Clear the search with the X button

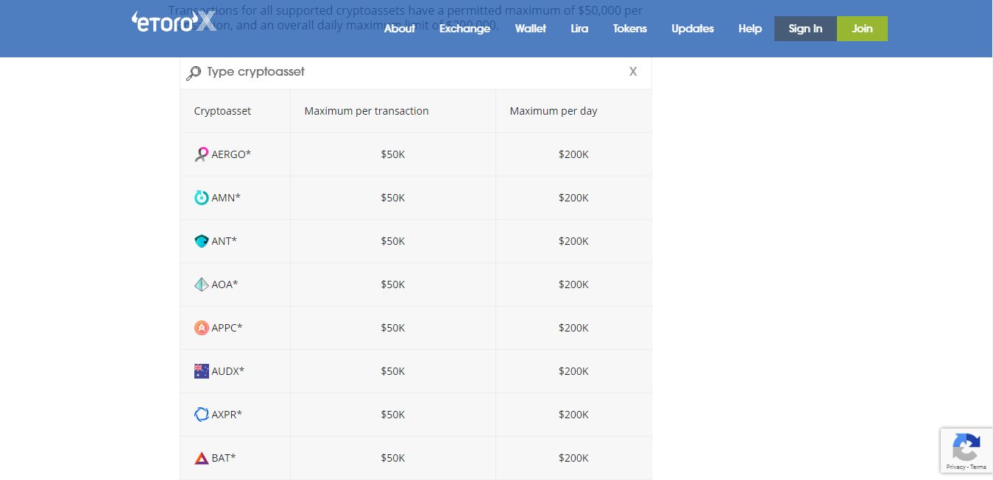click(x=633, y=72)
